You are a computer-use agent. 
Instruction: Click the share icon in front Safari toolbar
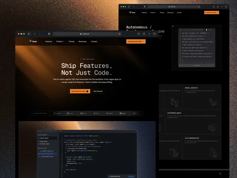click(x=144, y=34)
